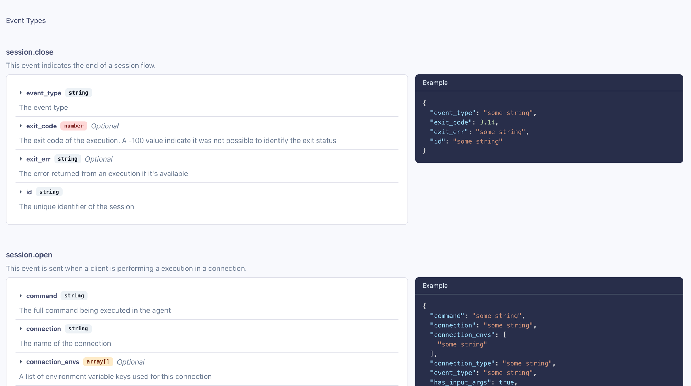
Task: Expand the exit_err field arrow
Action: pos(21,159)
